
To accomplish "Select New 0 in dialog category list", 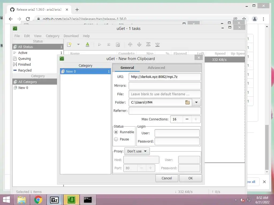I will tap(85, 71).
